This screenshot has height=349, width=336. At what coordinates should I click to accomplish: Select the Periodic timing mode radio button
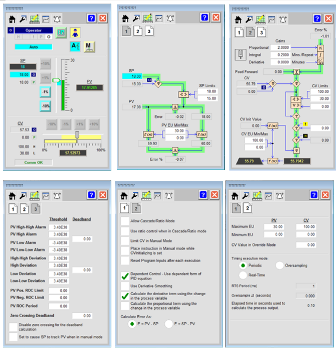coord(243,265)
